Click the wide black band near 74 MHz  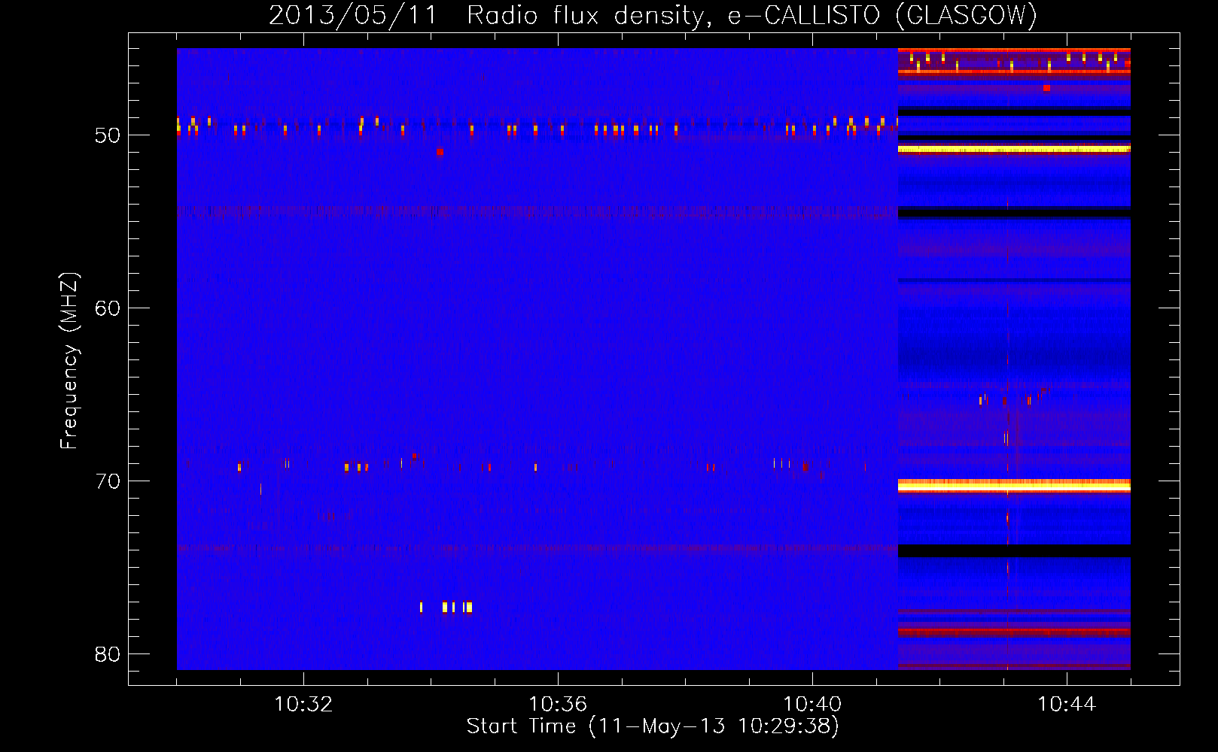(1014, 551)
